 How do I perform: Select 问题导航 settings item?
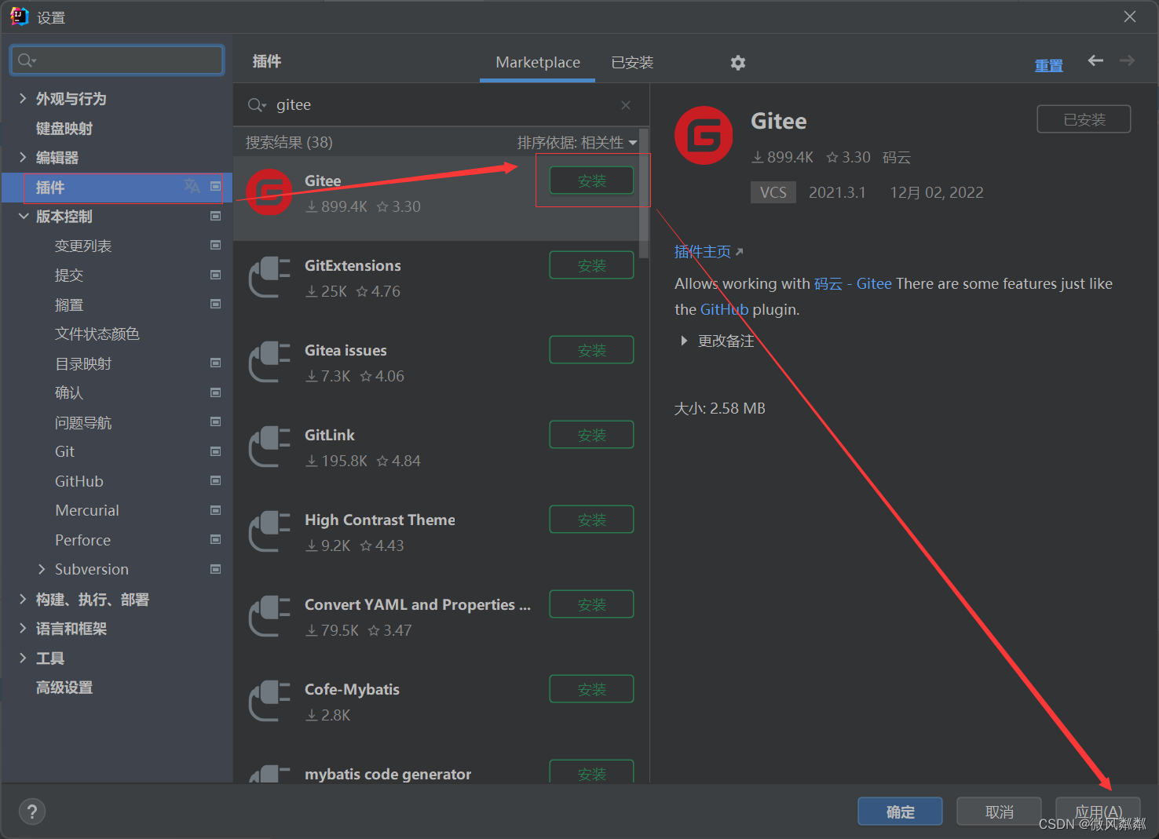point(83,422)
